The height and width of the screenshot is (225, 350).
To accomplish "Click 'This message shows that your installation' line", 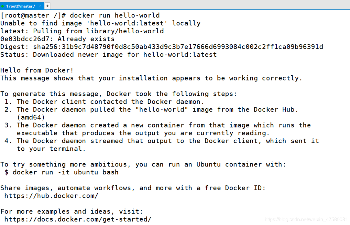I will 151,78.
